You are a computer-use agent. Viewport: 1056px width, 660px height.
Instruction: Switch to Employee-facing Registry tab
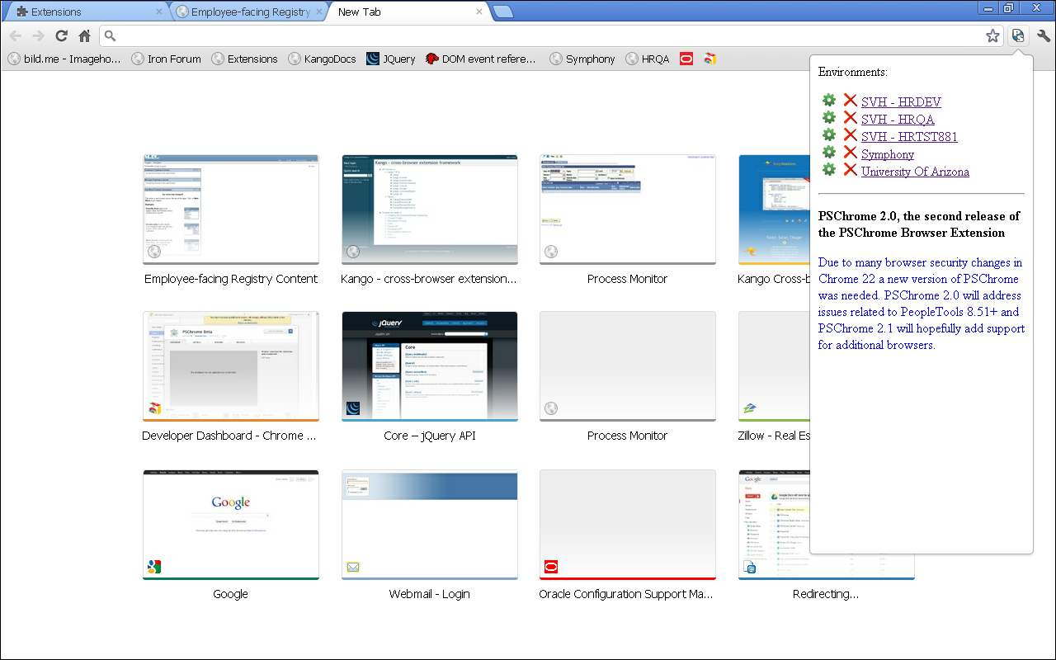point(249,12)
